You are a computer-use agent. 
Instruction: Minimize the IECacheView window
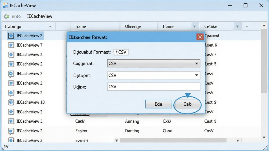point(230,6)
